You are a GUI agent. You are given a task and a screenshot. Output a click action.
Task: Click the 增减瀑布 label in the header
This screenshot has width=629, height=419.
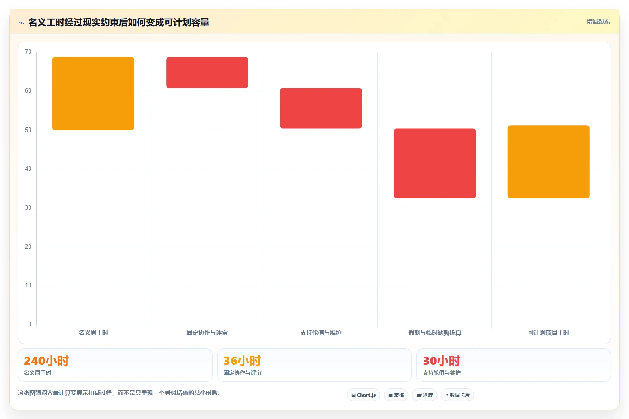tap(598, 22)
